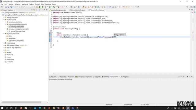
Task: Click the Pin Console icon
Action: [179, 76]
